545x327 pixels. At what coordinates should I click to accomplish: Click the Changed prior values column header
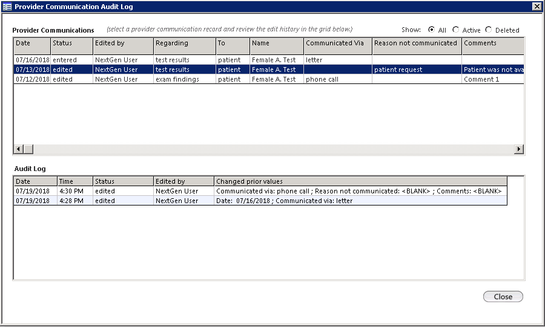pos(361,181)
